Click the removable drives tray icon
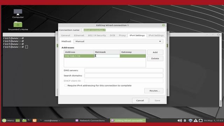224x126 pixels. 185,120
